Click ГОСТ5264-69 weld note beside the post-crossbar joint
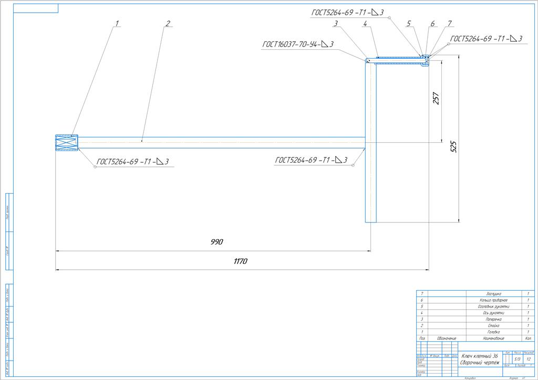The width and height of the screenshot is (538, 380). tap(311, 160)
